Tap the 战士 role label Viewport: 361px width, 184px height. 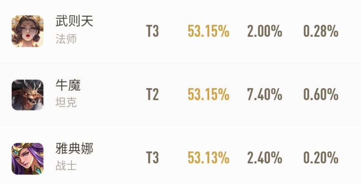66,166
